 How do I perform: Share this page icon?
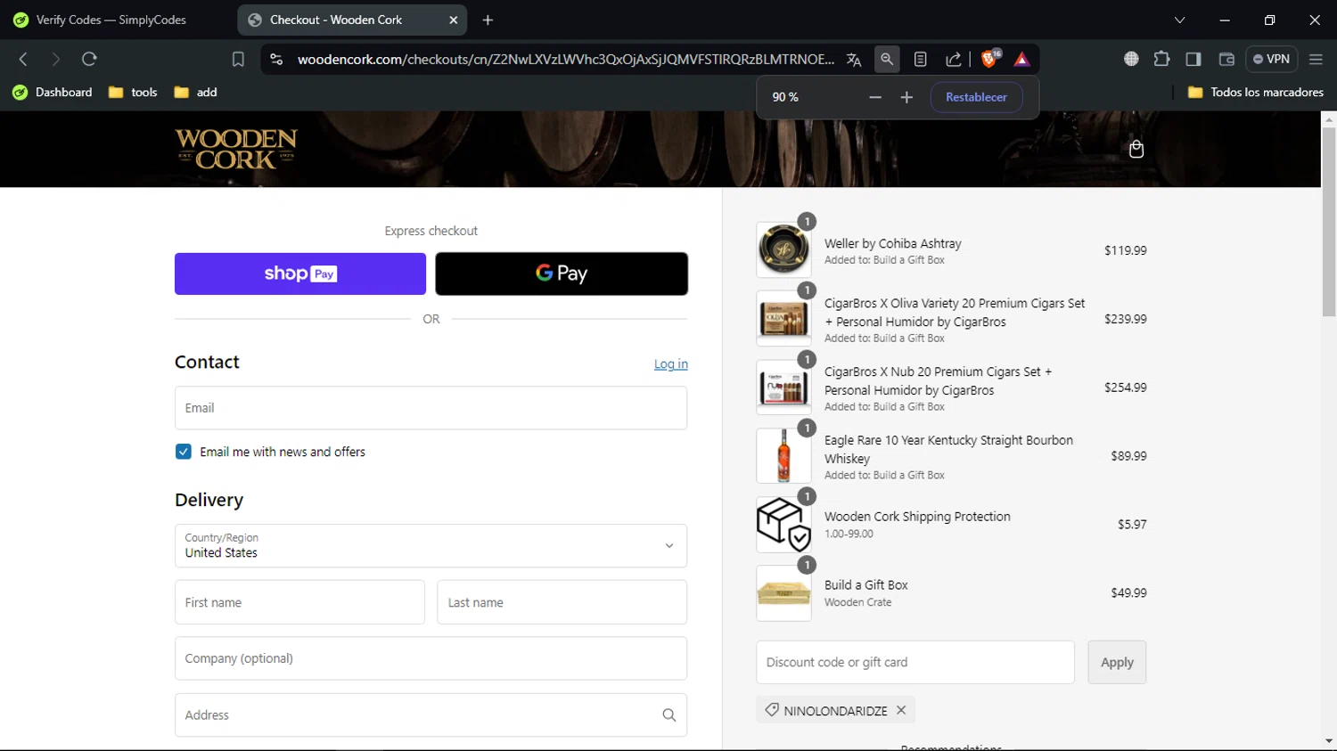[954, 59]
